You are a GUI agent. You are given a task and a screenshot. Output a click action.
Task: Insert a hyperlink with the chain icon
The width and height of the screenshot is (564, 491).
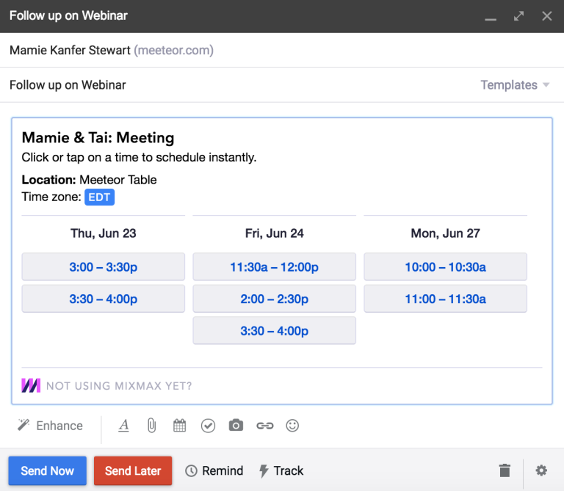point(264,426)
